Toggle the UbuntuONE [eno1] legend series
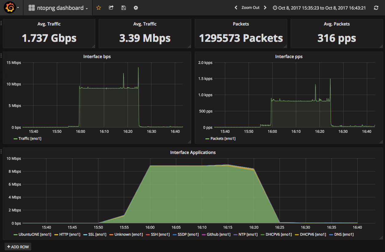The width and height of the screenshot is (385, 252). [35, 234]
